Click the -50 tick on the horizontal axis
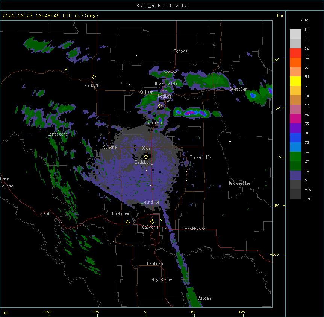Image resolution: width=324 pixels, height=317 pixels. click(x=96, y=312)
